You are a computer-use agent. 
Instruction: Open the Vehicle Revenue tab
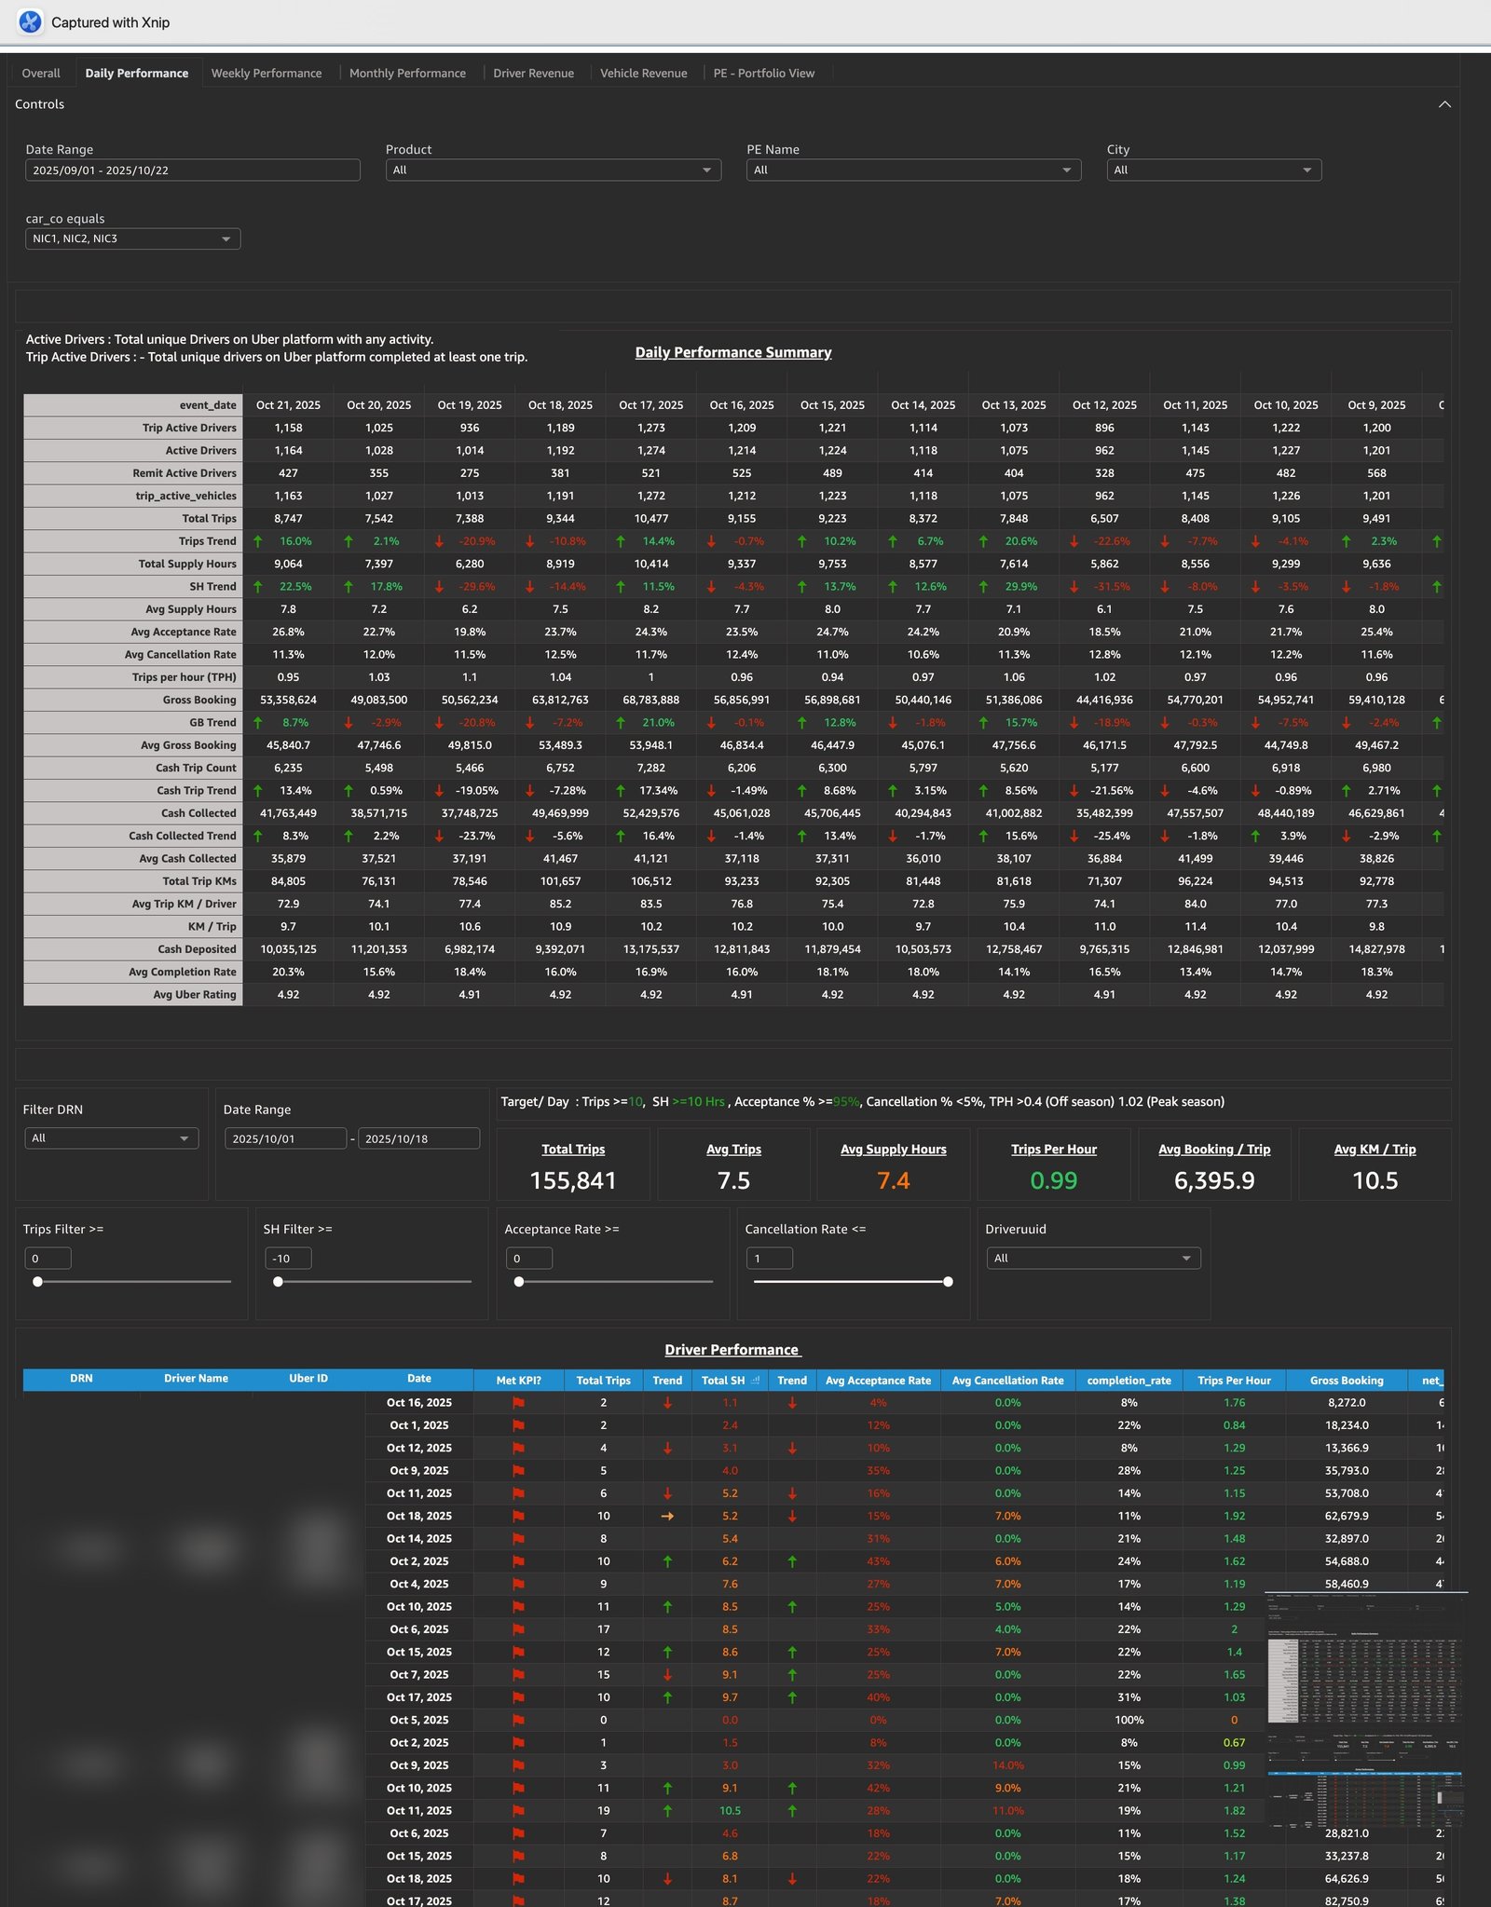coord(643,73)
